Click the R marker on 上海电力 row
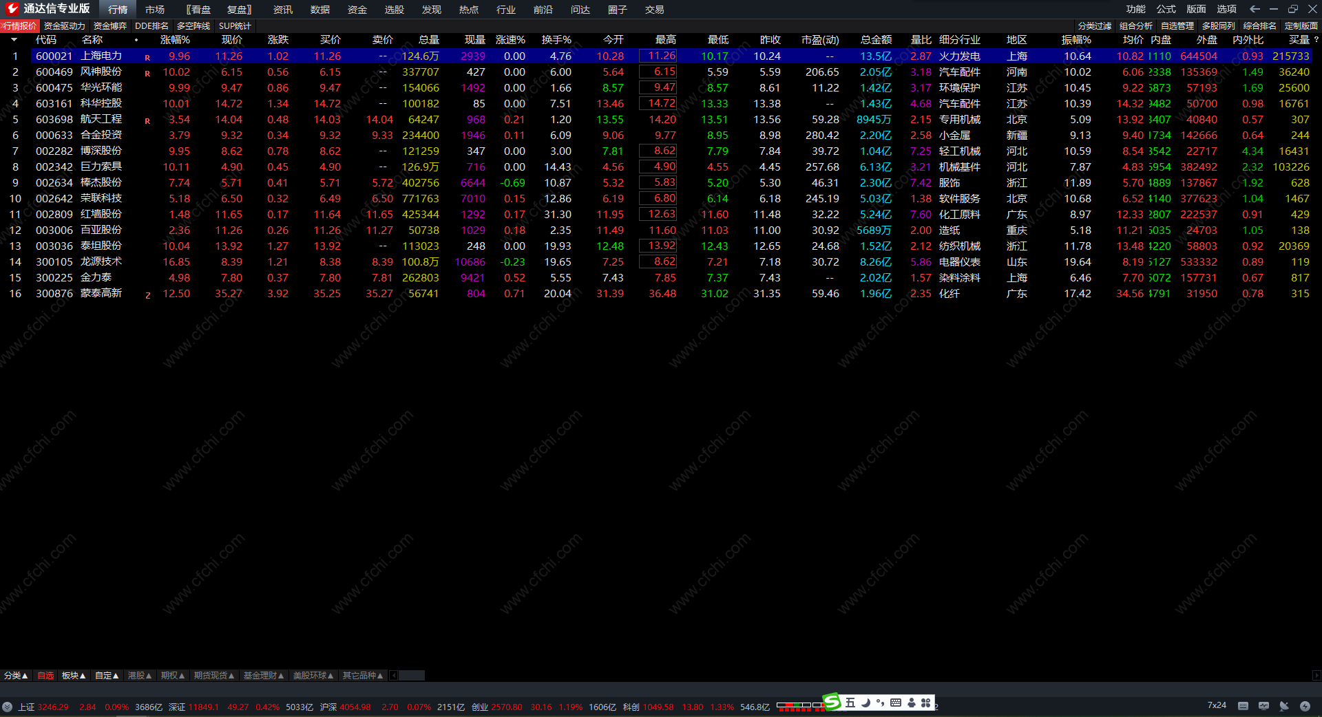1322x717 pixels. [147, 57]
